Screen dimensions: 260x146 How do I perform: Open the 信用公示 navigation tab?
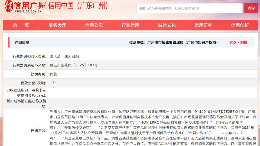[x=94, y=25]
